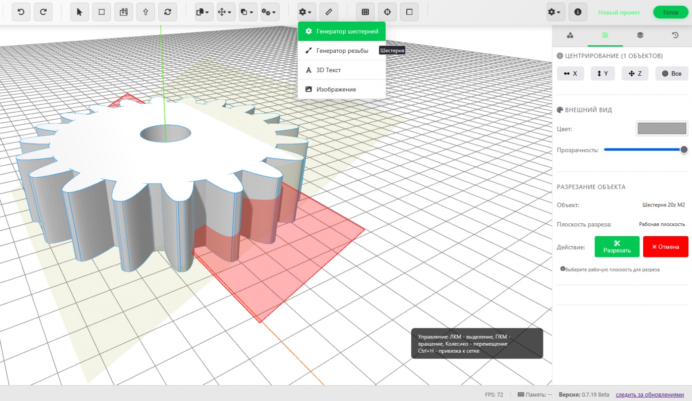The height and width of the screenshot is (401, 692).
Task: Click the Undo arrow icon
Action: [x=20, y=12]
